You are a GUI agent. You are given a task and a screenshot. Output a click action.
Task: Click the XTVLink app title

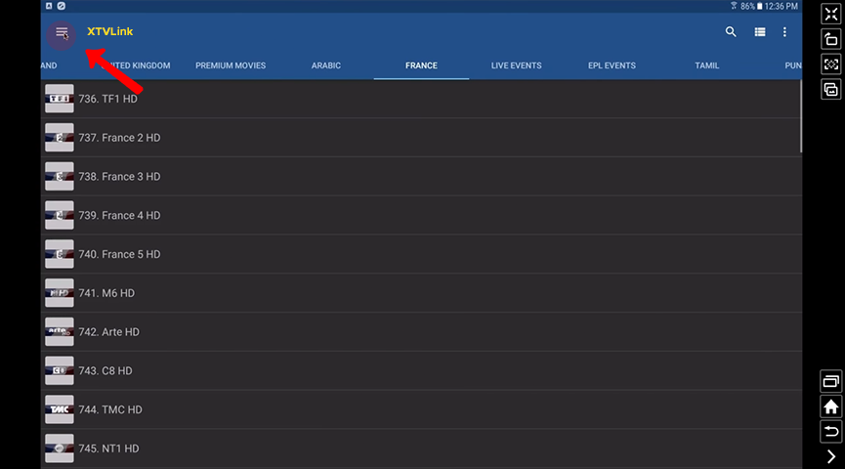click(110, 32)
